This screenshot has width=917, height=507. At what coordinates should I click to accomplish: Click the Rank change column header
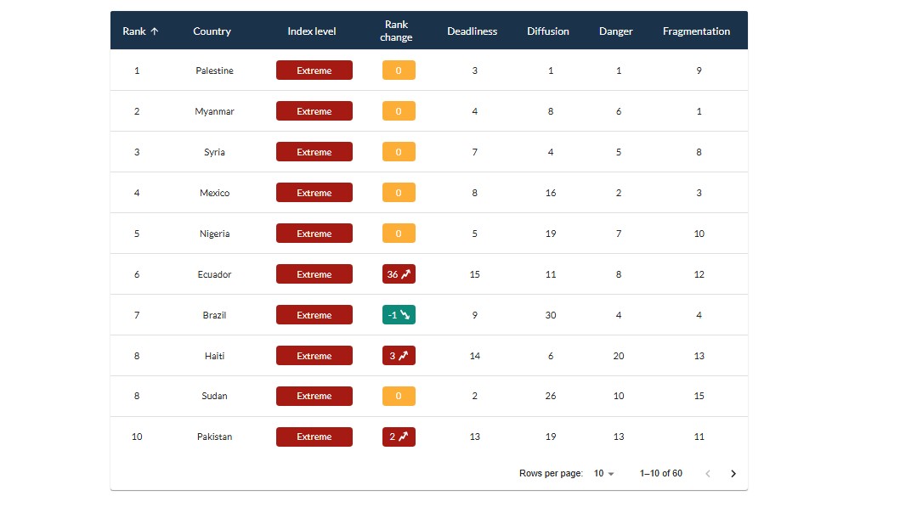coord(396,31)
